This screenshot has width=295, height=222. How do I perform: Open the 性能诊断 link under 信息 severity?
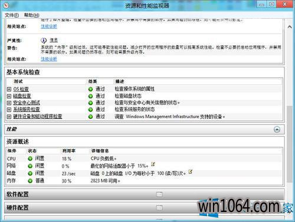(49, 59)
